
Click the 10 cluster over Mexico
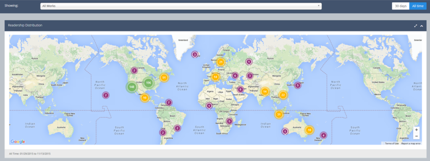145,97
